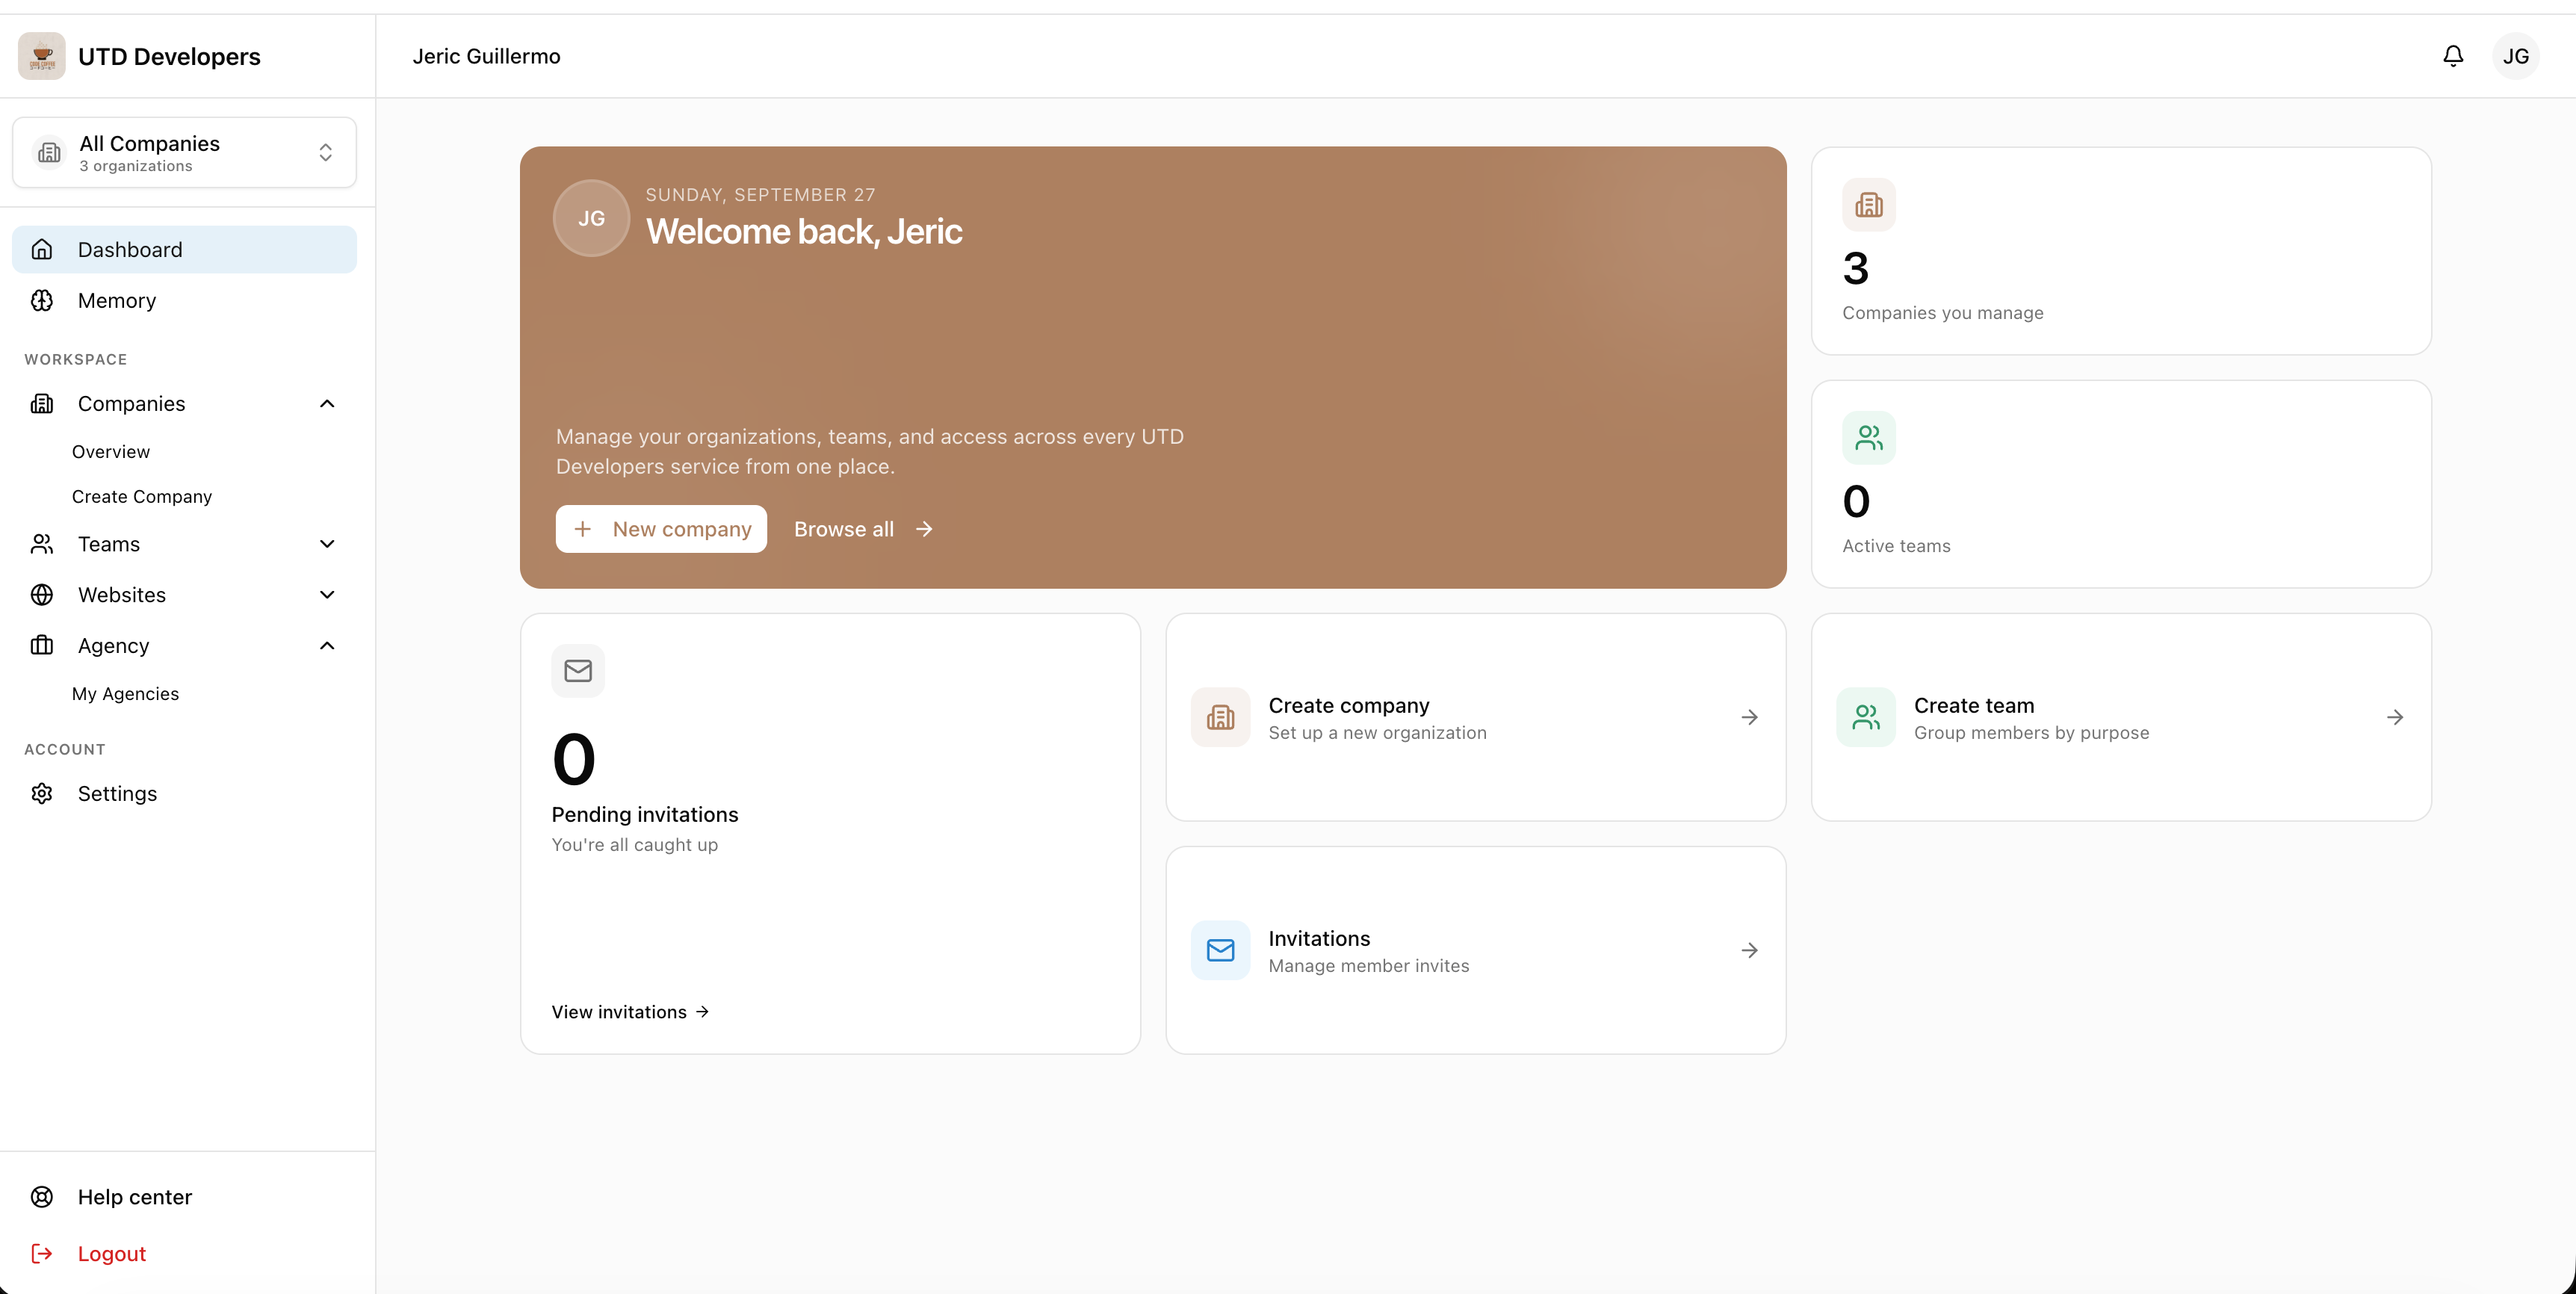The height and width of the screenshot is (1294, 2576).
Task: Open Memory in sidebar
Action: [x=184, y=300]
